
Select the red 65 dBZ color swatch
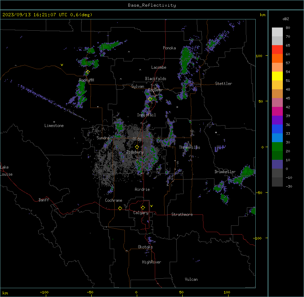pos(277,49)
